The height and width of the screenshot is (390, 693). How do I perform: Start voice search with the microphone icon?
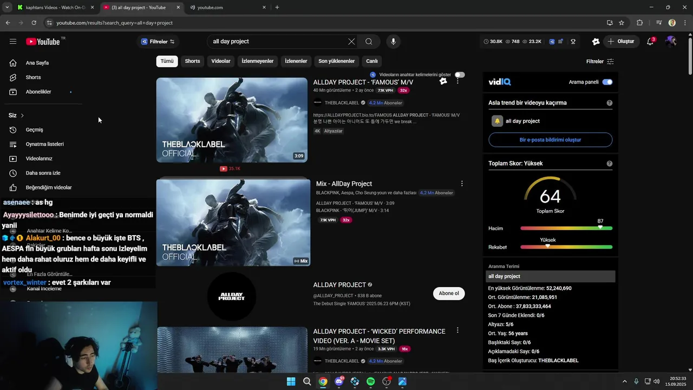[394, 42]
